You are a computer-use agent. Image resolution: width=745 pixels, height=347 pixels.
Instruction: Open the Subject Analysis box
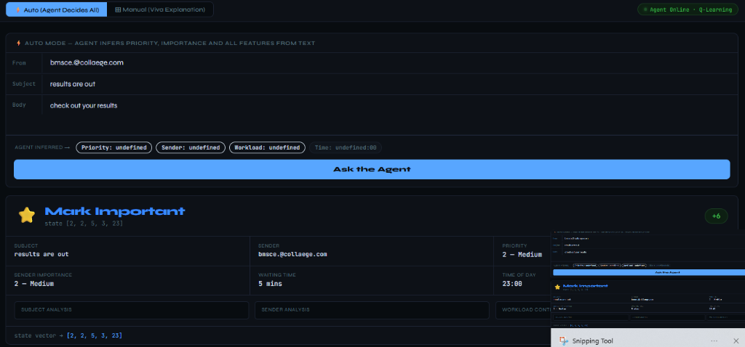point(132,310)
